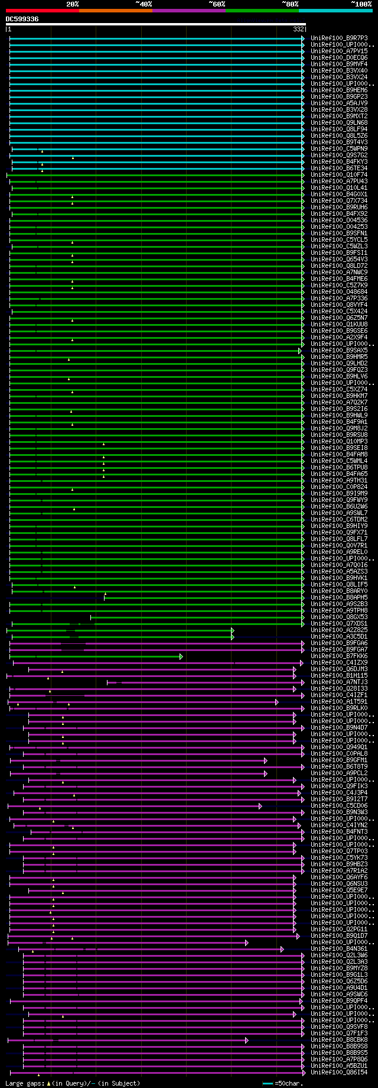
Task: Select the UniRef100_B9RLK0 label
Action: (340, 708)
